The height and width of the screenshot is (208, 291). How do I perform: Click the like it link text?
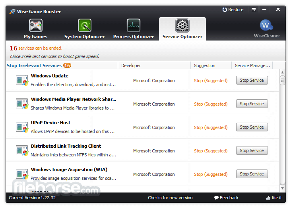277,198
